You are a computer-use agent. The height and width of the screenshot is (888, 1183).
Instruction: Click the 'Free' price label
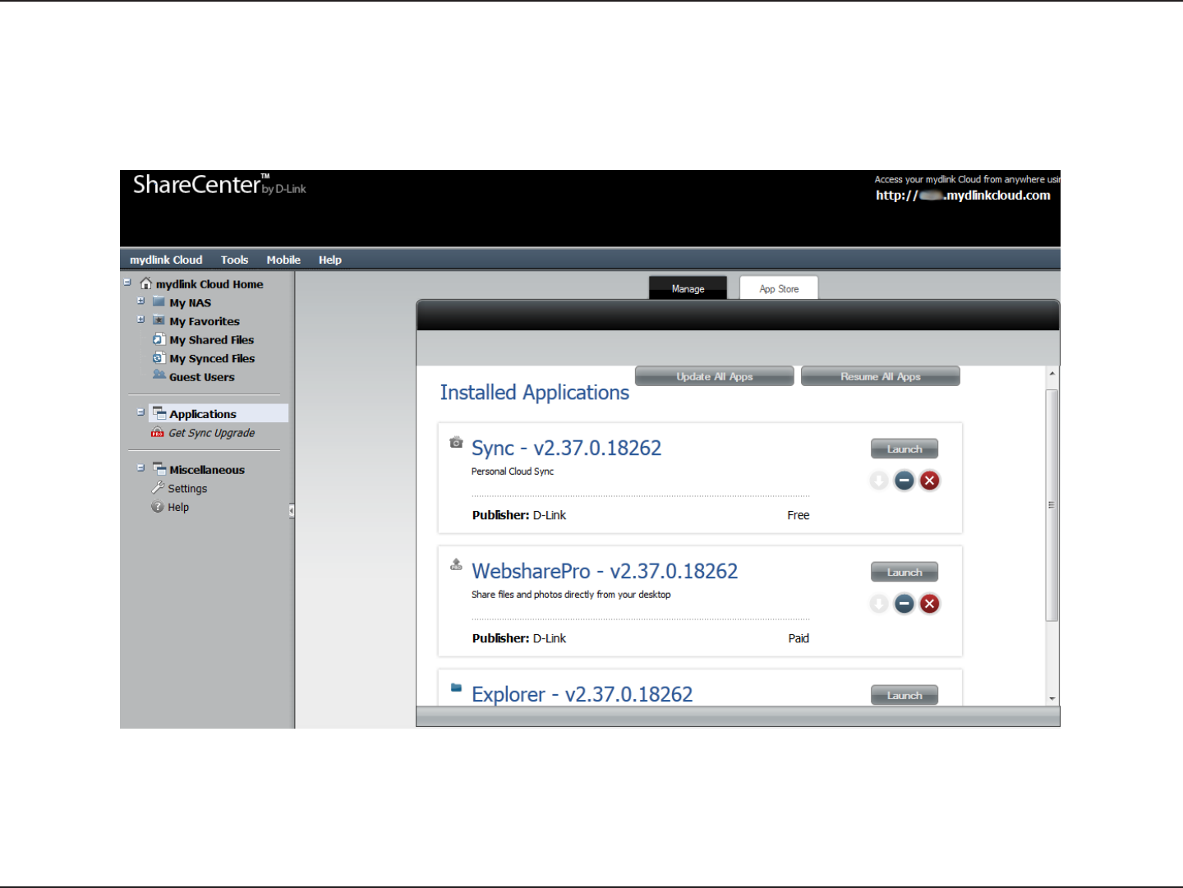pos(799,515)
